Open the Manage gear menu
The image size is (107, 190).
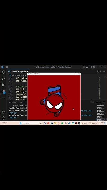coord(3,118)
